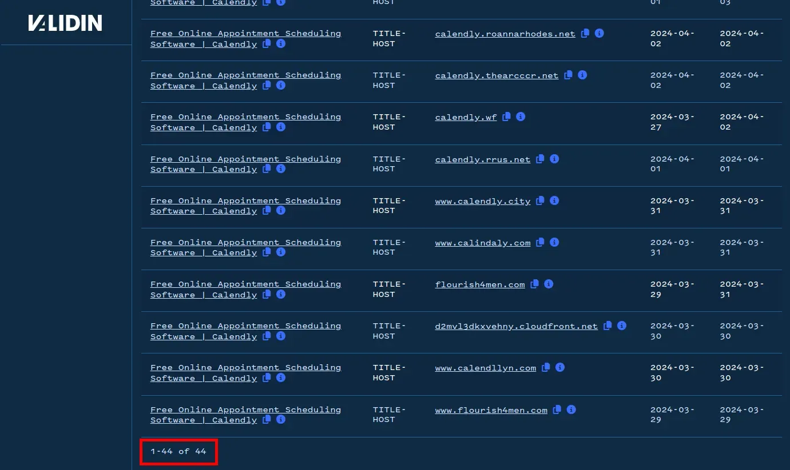Copy the page title in www.calendly.city row
Image resolution: width=790 pixels, height=470 pixels.
267,210
